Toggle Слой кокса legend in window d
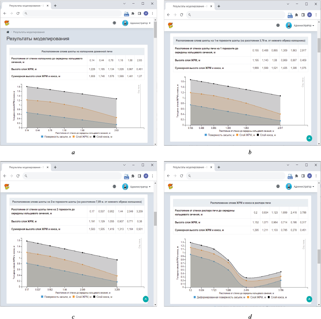Viewport: 321px width, 319px height. pyautogui.click(x=277, y=297)
